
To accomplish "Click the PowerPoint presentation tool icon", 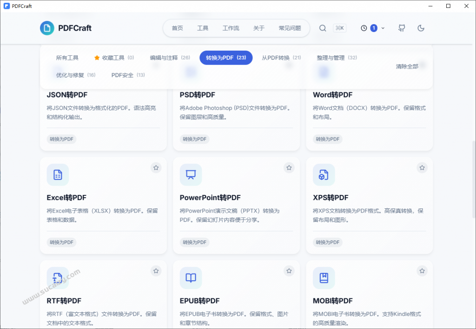I will [191, 175].
